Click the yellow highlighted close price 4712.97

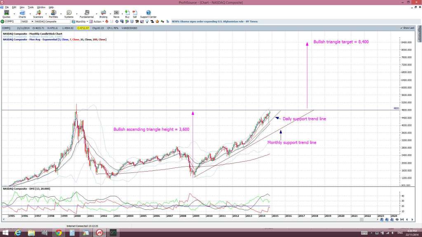[x=83, y=28]
